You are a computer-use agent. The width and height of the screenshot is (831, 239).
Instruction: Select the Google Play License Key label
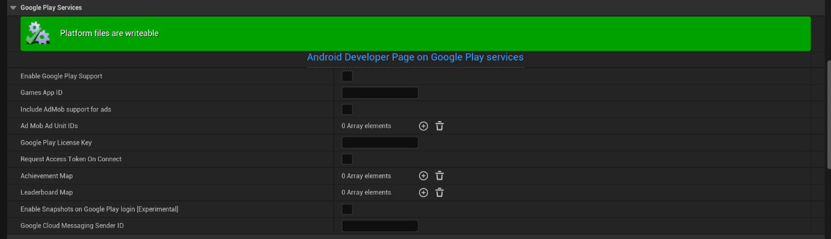point(56,142)
